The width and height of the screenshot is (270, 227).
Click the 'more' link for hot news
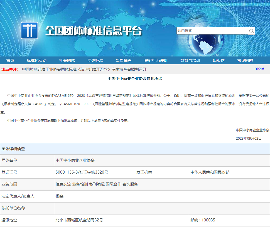259,68
